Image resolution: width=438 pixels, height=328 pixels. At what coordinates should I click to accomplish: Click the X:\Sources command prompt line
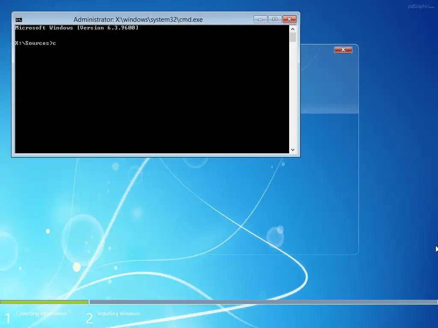pos(36,43)
